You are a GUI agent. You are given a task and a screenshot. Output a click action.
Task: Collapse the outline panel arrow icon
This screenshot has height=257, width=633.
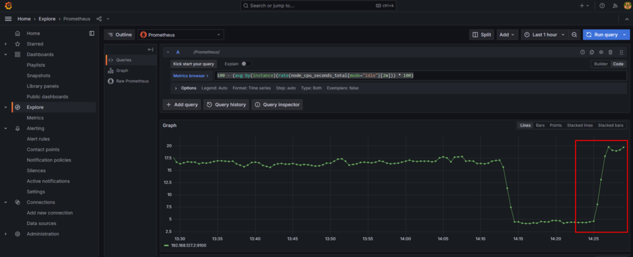[150, 50]
